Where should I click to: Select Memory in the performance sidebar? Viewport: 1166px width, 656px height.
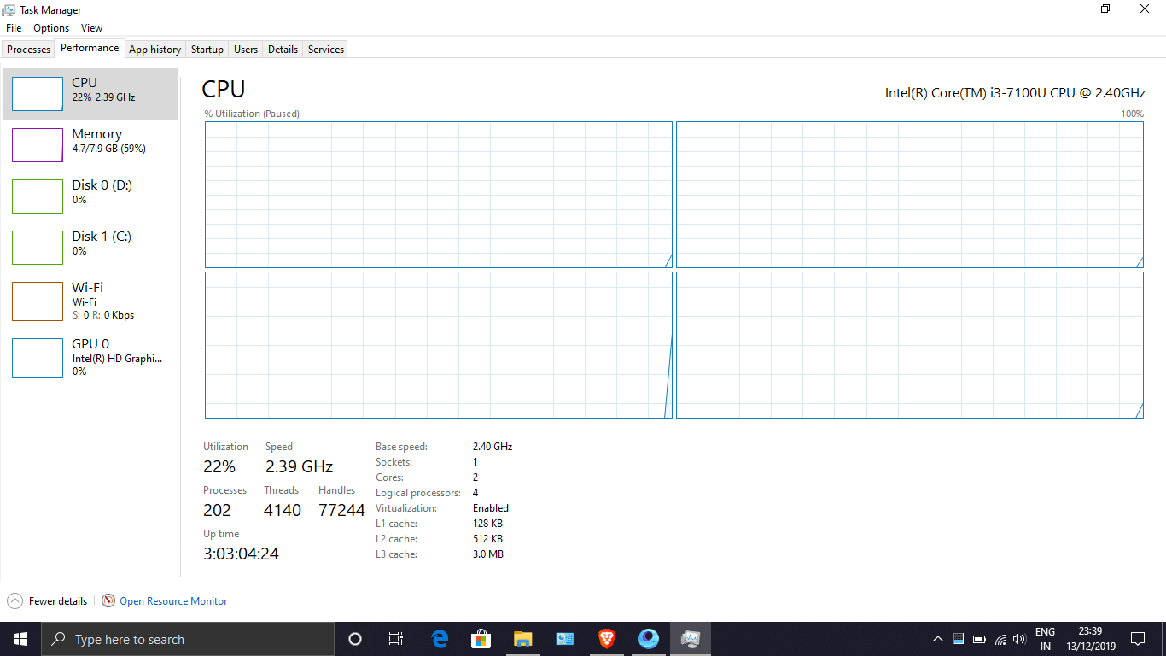coord(90,145)
